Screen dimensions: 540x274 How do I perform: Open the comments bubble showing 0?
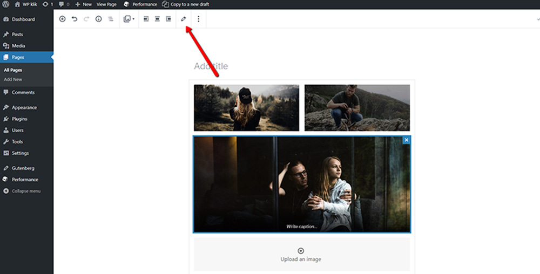[x=64, y=4]
